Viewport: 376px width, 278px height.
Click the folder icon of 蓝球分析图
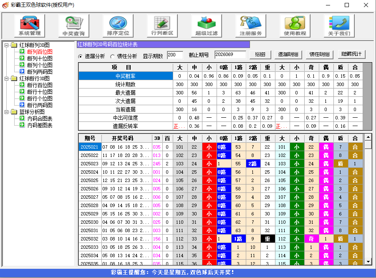click(14, 111)
